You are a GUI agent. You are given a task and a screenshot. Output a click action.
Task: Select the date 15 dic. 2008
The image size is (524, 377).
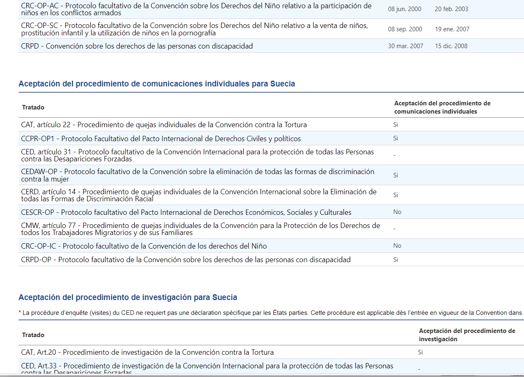tap(451, 46)
